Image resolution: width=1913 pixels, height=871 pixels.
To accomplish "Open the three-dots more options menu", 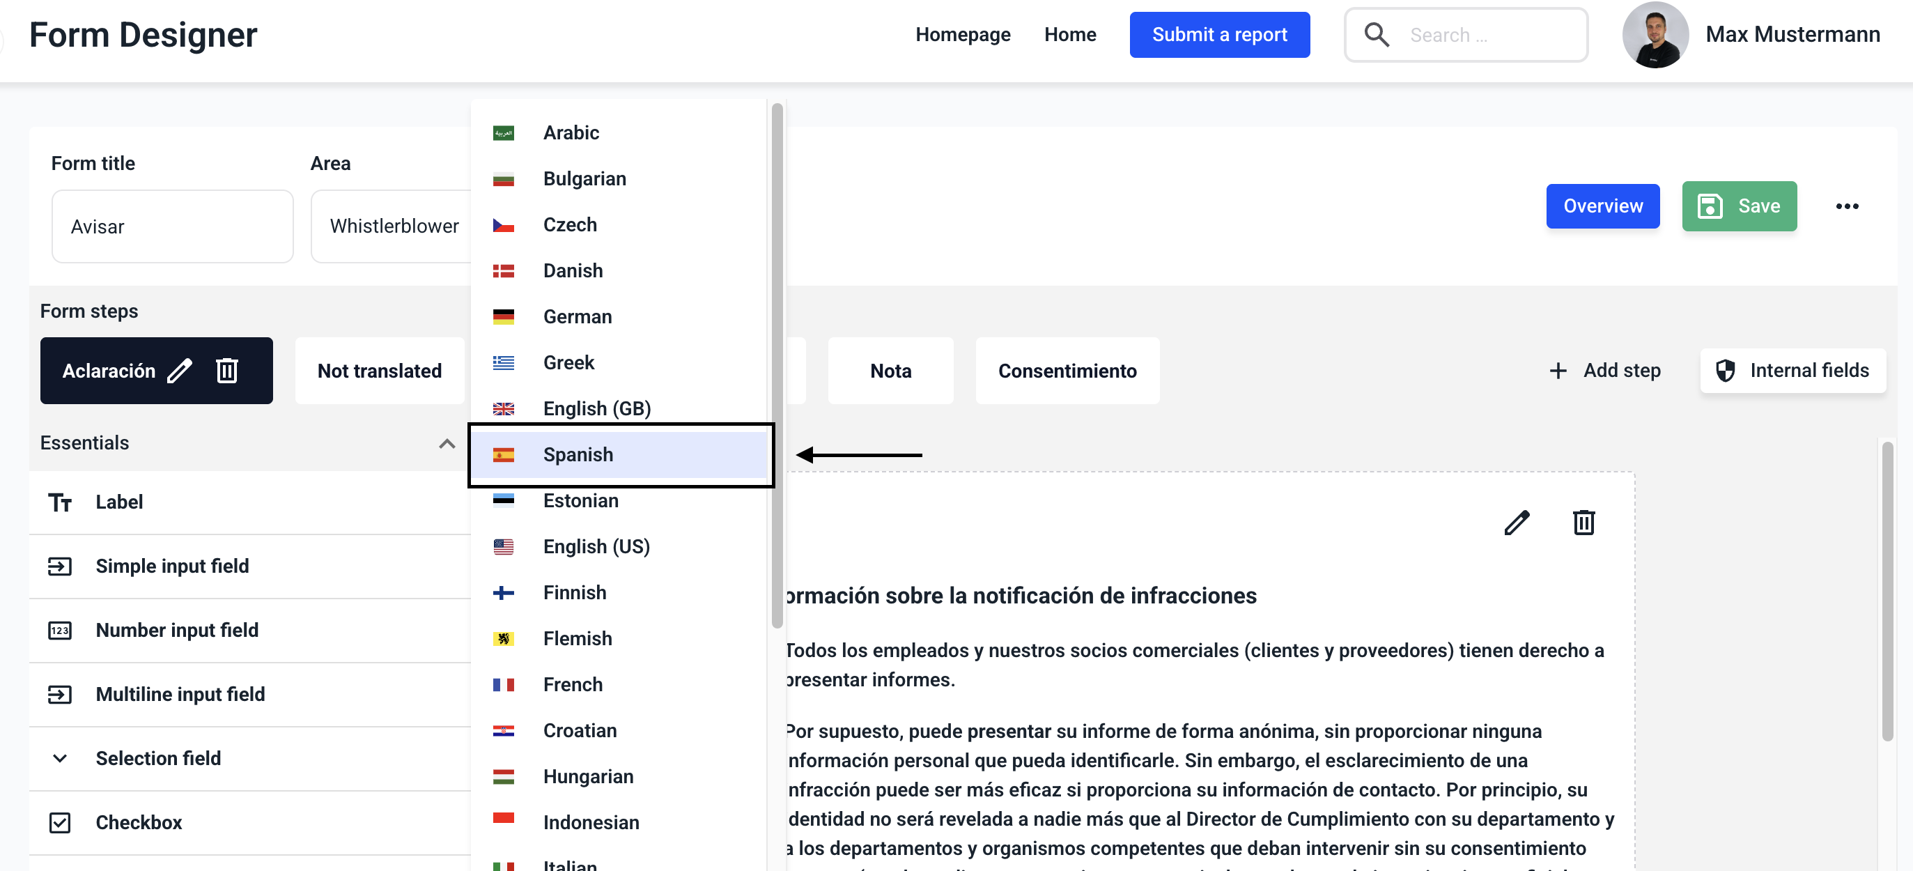I will click(1846, 206).
